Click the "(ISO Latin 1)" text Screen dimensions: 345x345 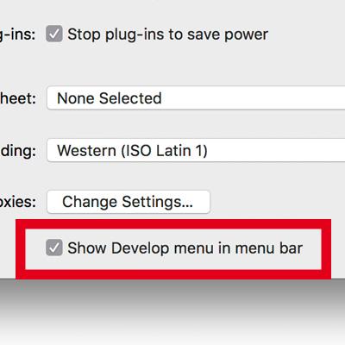(x=164, y=151)
